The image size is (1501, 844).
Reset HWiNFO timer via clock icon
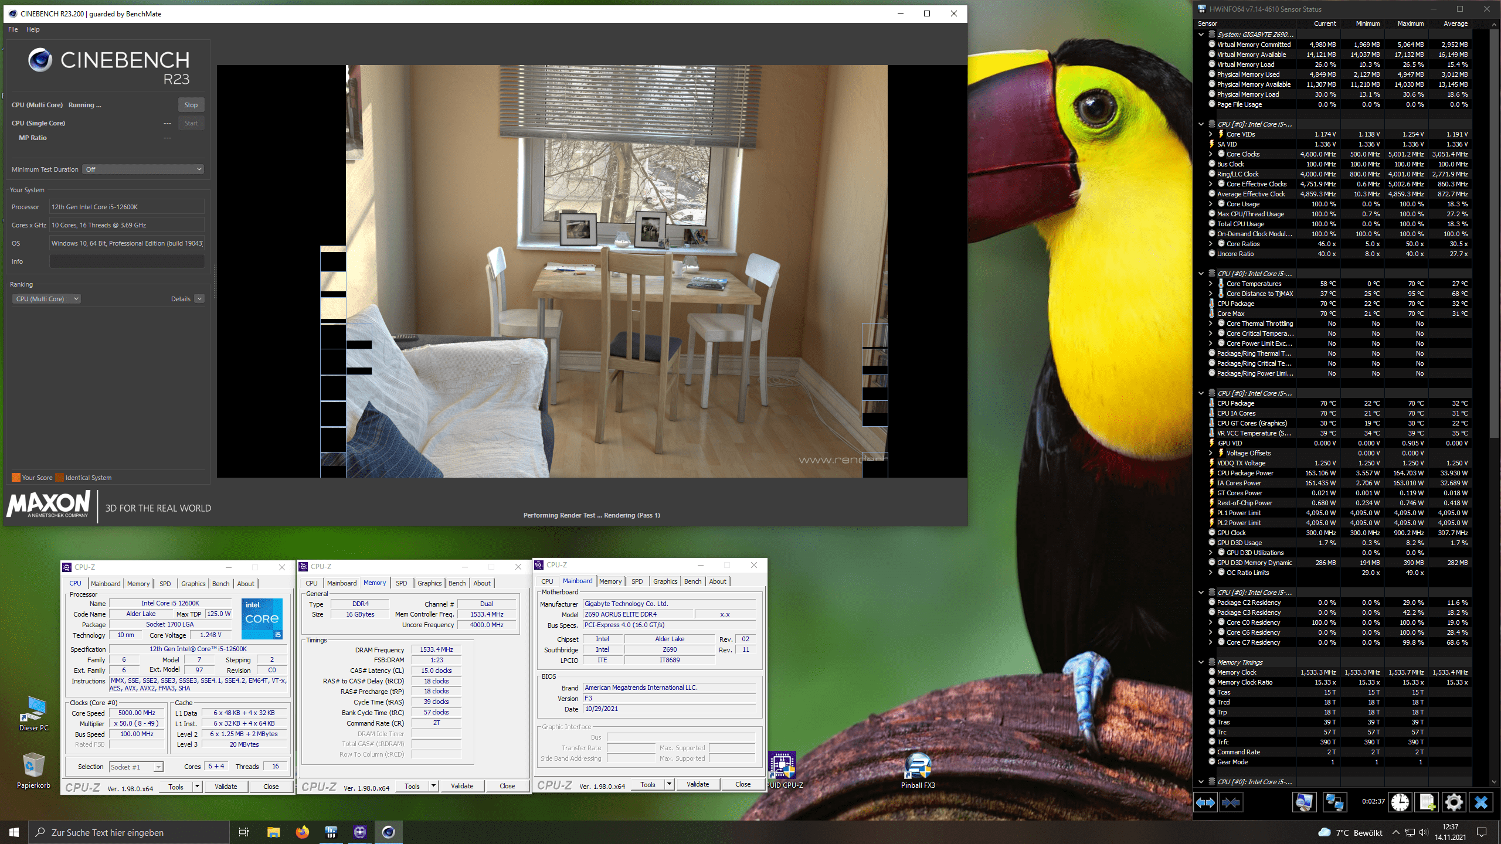(x=1400, y=802)
